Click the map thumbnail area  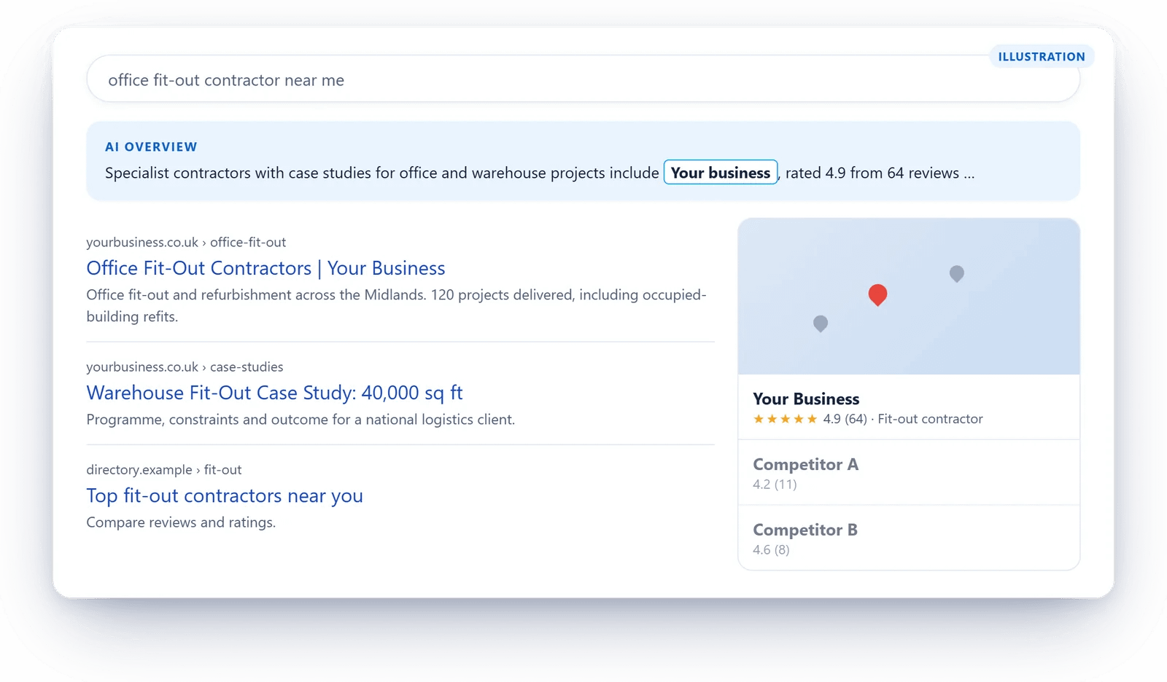click(909, 297)
